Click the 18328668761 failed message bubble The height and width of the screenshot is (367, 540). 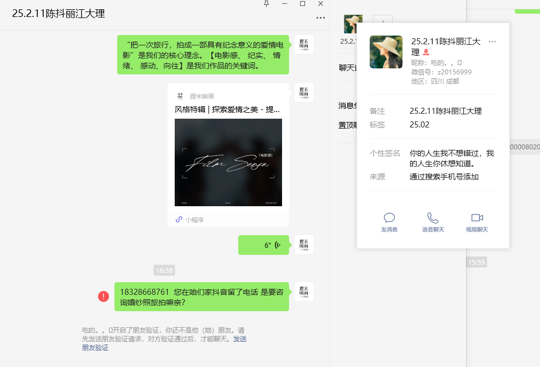202,297
